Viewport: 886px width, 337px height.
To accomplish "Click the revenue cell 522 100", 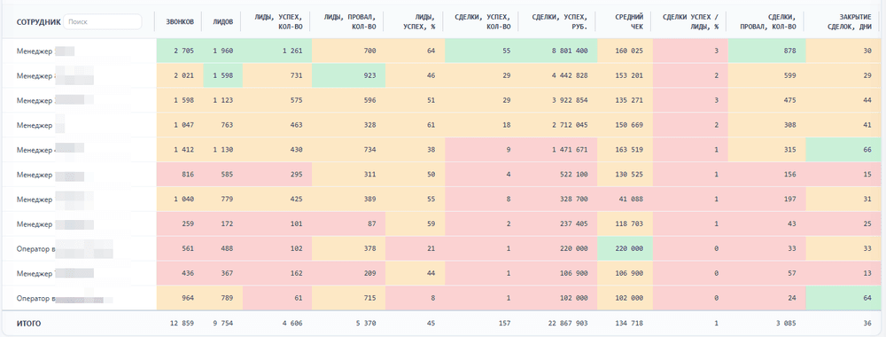I will [558, 175].
